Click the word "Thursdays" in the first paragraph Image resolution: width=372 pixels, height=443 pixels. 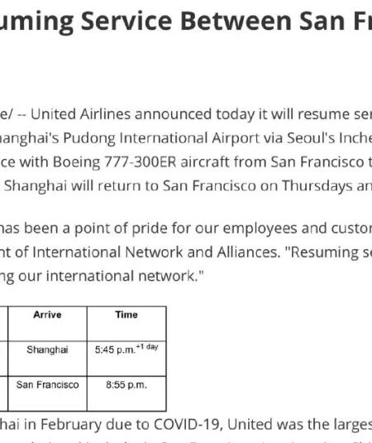pos(317,186)
